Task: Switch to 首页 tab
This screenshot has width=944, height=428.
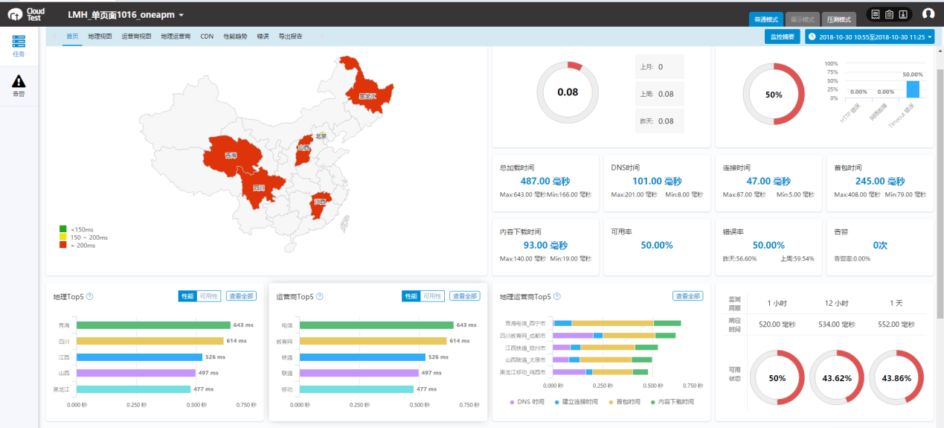Action: pos(72,36)
